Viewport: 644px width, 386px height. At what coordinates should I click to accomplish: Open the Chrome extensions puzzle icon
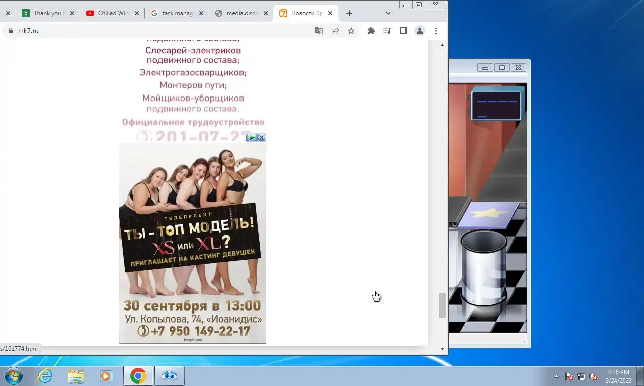click(x=371, y=31)
